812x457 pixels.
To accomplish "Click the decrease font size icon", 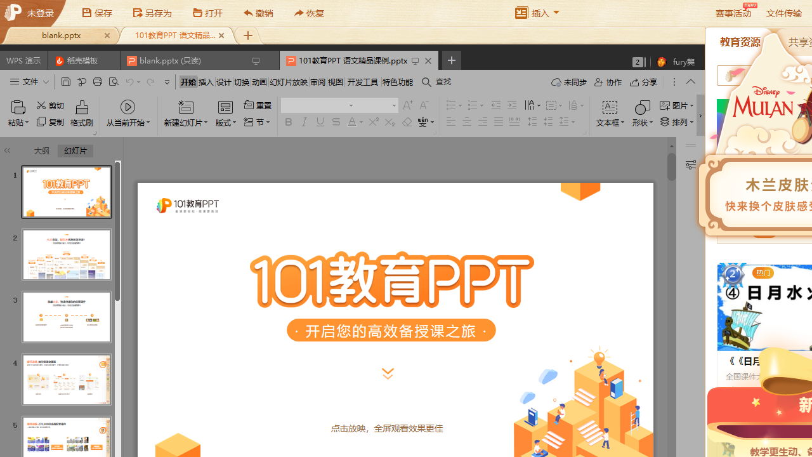I will pos(424,105).
